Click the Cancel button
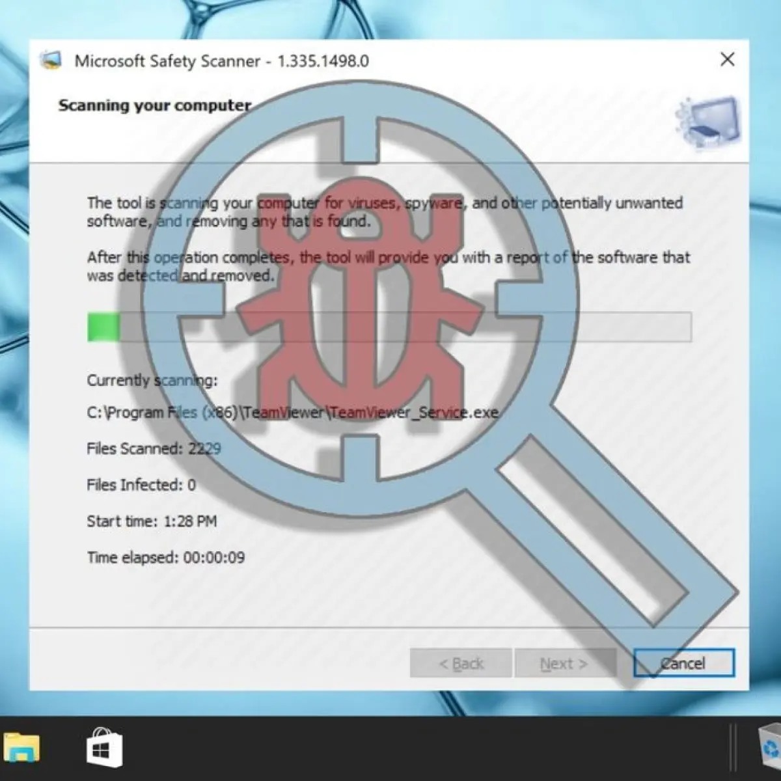The image size is (781, 781). pos(684,663)
